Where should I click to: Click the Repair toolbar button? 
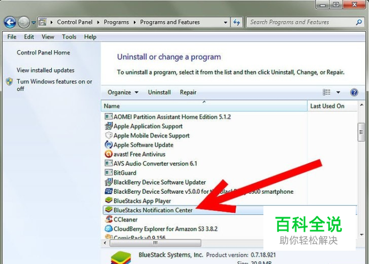coord(188,92)
